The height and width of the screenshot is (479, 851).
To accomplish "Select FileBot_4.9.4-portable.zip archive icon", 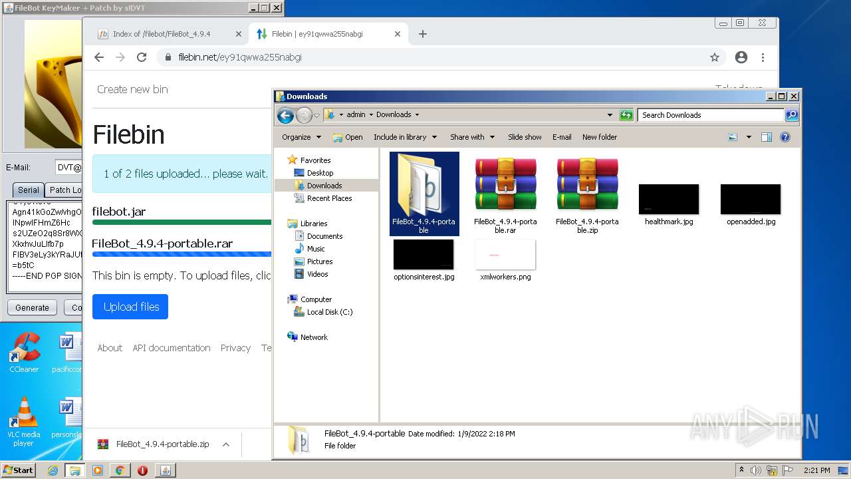I will coord(587,184).
